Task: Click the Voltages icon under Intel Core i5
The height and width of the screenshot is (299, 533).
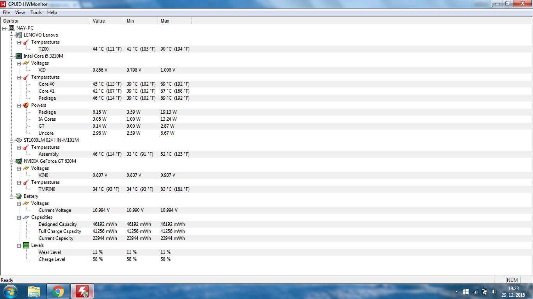Action: click(x=26, y=63)
